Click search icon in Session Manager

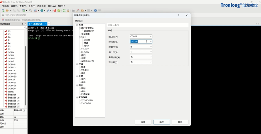coord(26,28)
